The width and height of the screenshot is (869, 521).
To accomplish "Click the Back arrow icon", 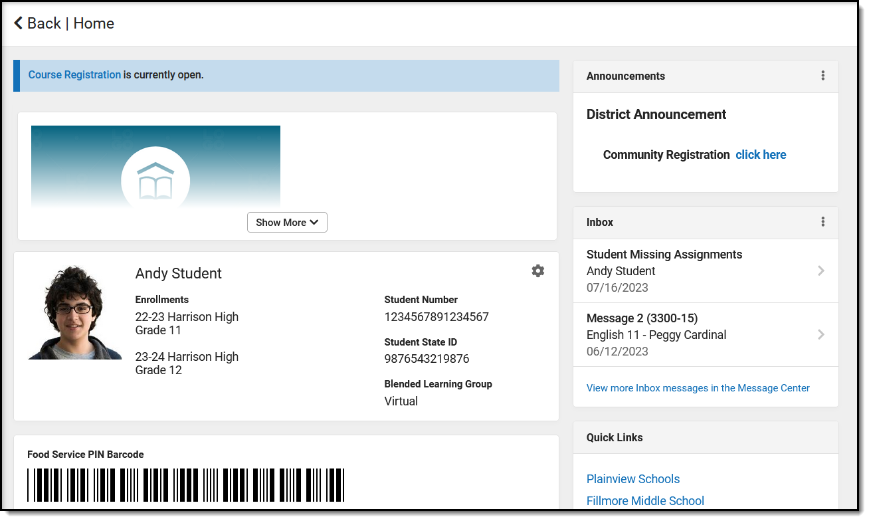I will 19,23.
